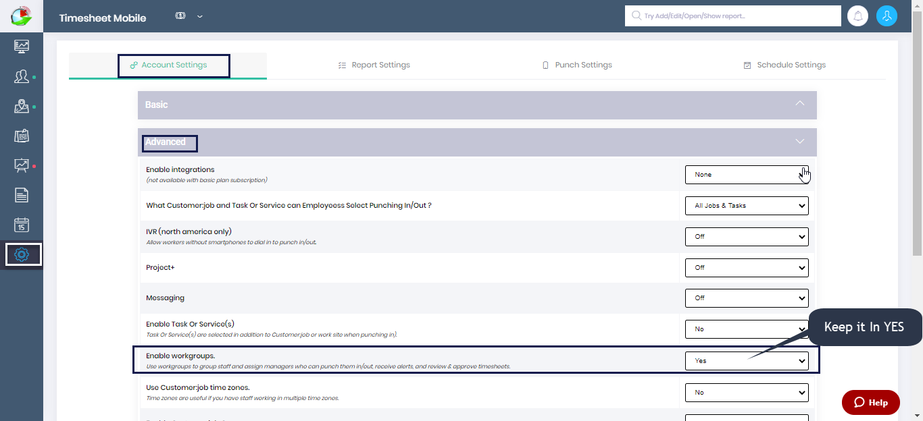
Task: Open the presentation chart icon in sidebar
Action: pyautogui.click(x=22, y=165)
